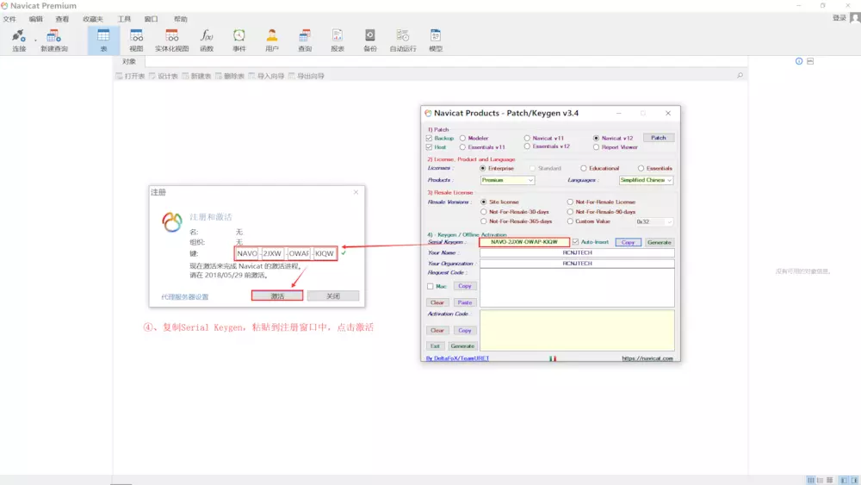Select the Navicat v11 radio button

click(x=527, y=139)
